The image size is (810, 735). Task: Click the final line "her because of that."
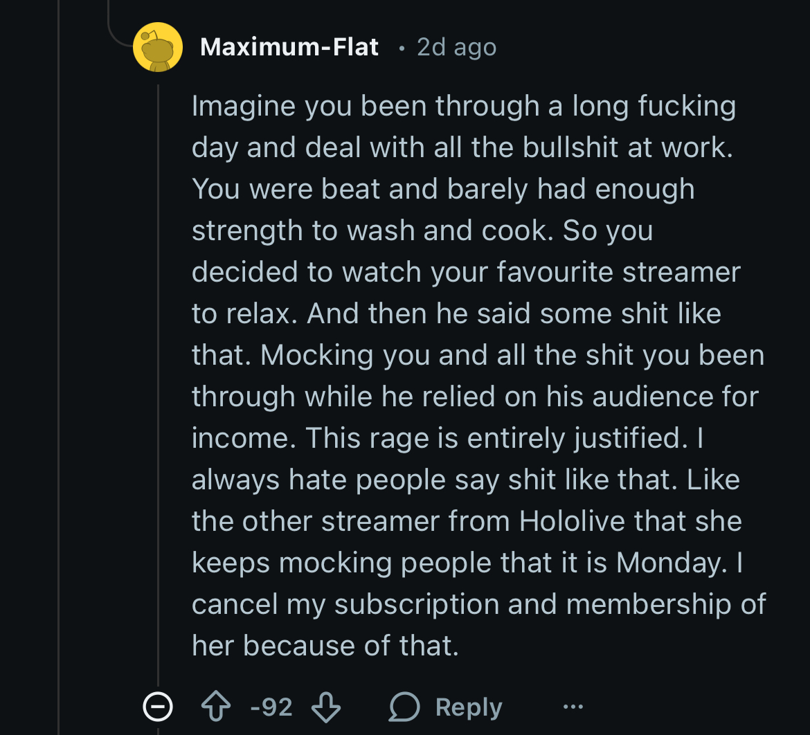pyautogui.click(x=325, y=646)
